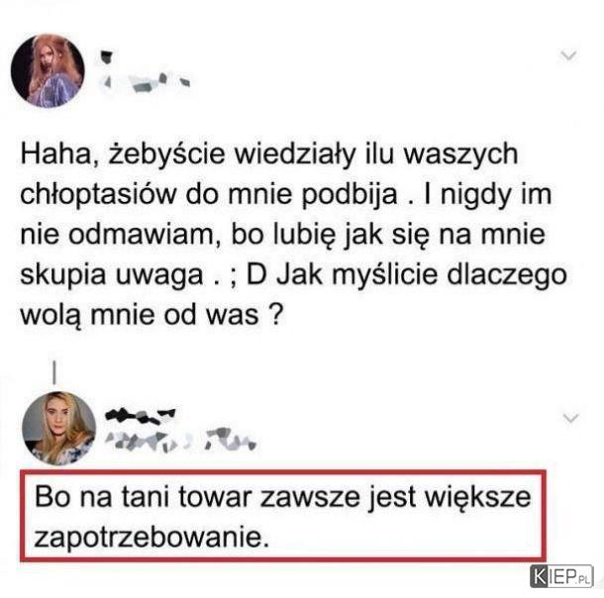Click the word 'chłoptasiów' in the first post
Screen dimensions: 604x598
coord(98,194)
